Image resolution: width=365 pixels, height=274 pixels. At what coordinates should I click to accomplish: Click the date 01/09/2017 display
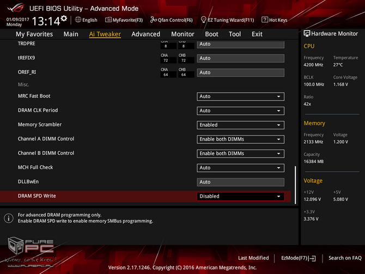[17, 20]
